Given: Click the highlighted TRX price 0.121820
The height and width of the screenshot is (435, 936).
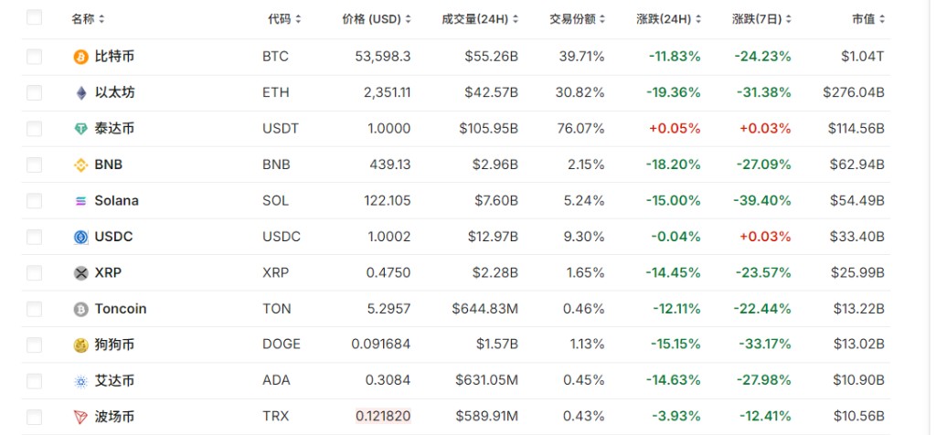Looking at the screenshot, I should click(x=383, y=417).
